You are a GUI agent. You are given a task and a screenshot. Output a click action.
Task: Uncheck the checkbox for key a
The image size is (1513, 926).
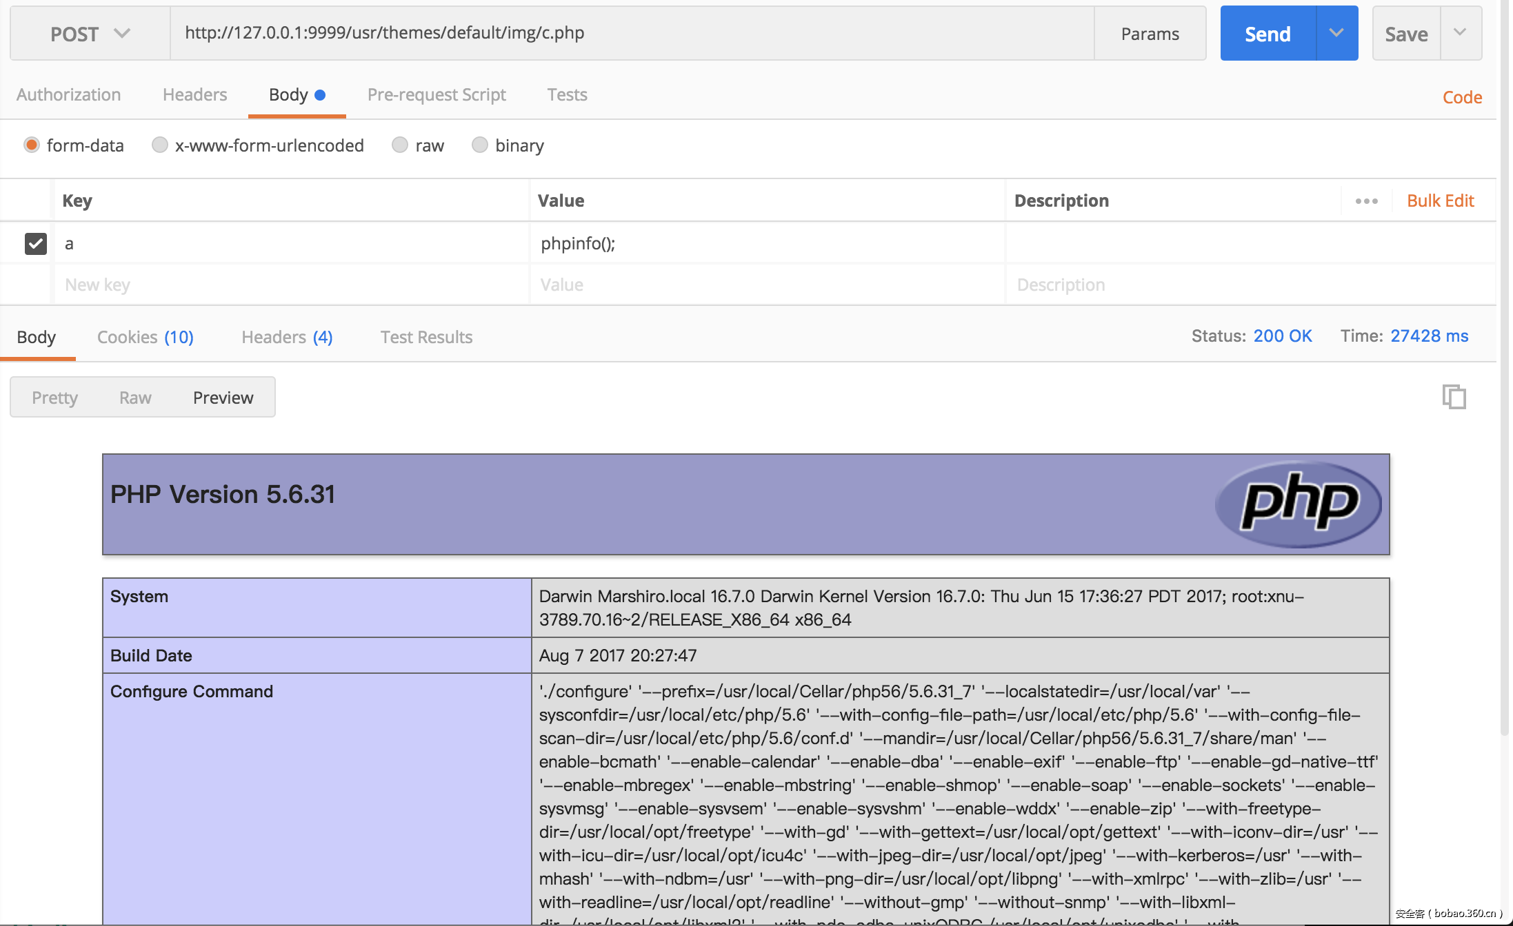click(36, 243)
